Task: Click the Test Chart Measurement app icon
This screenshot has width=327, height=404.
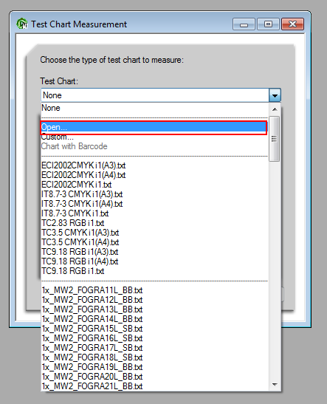Action: pyautogui.click(x=22, y=24)
